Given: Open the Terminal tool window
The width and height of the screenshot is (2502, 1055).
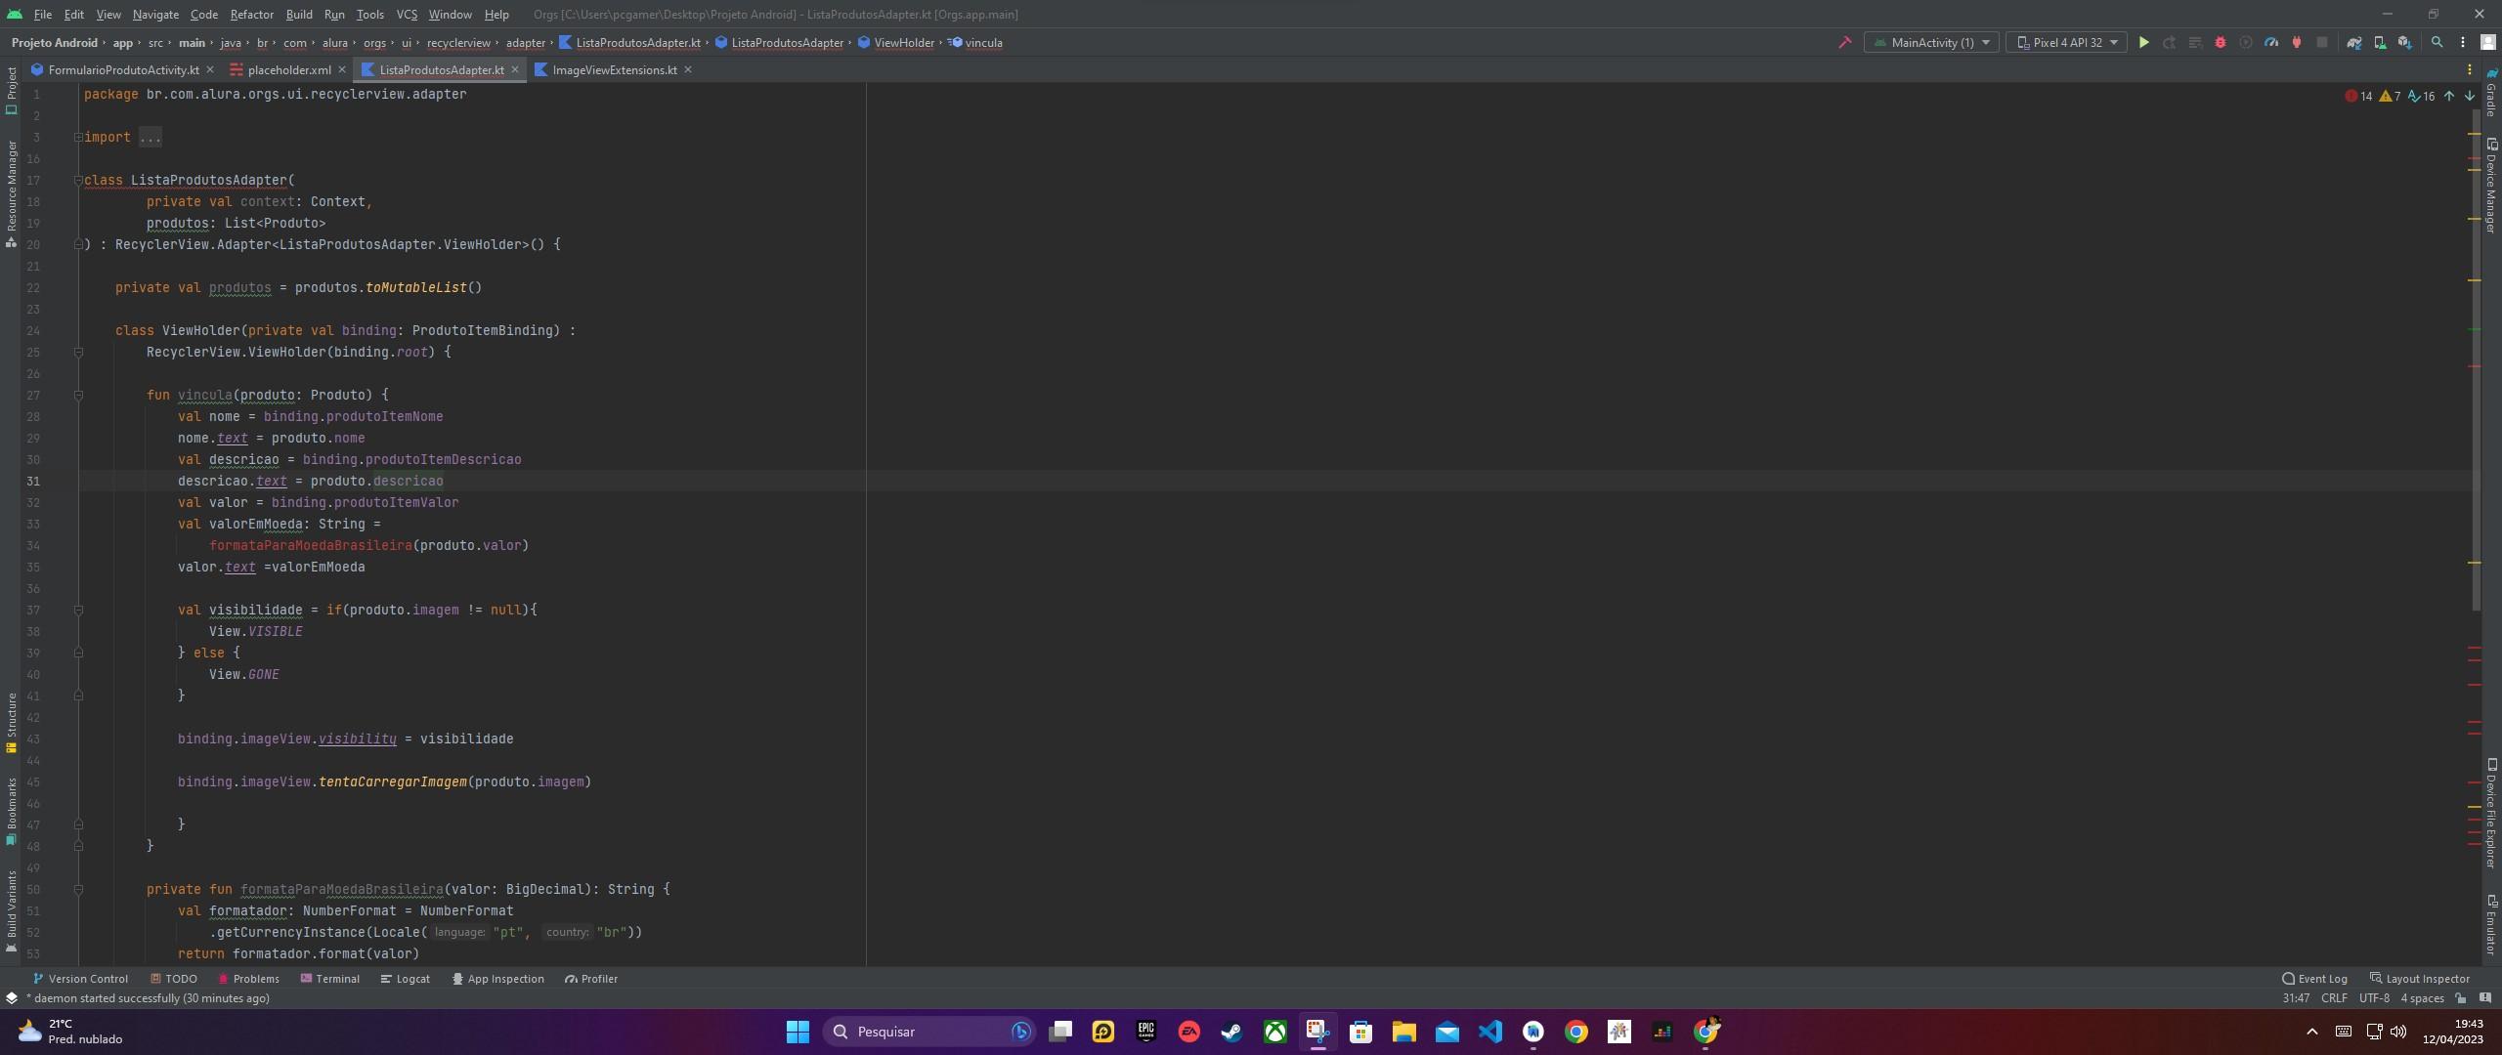Looking at the screenshot, I should pos(329,979).
